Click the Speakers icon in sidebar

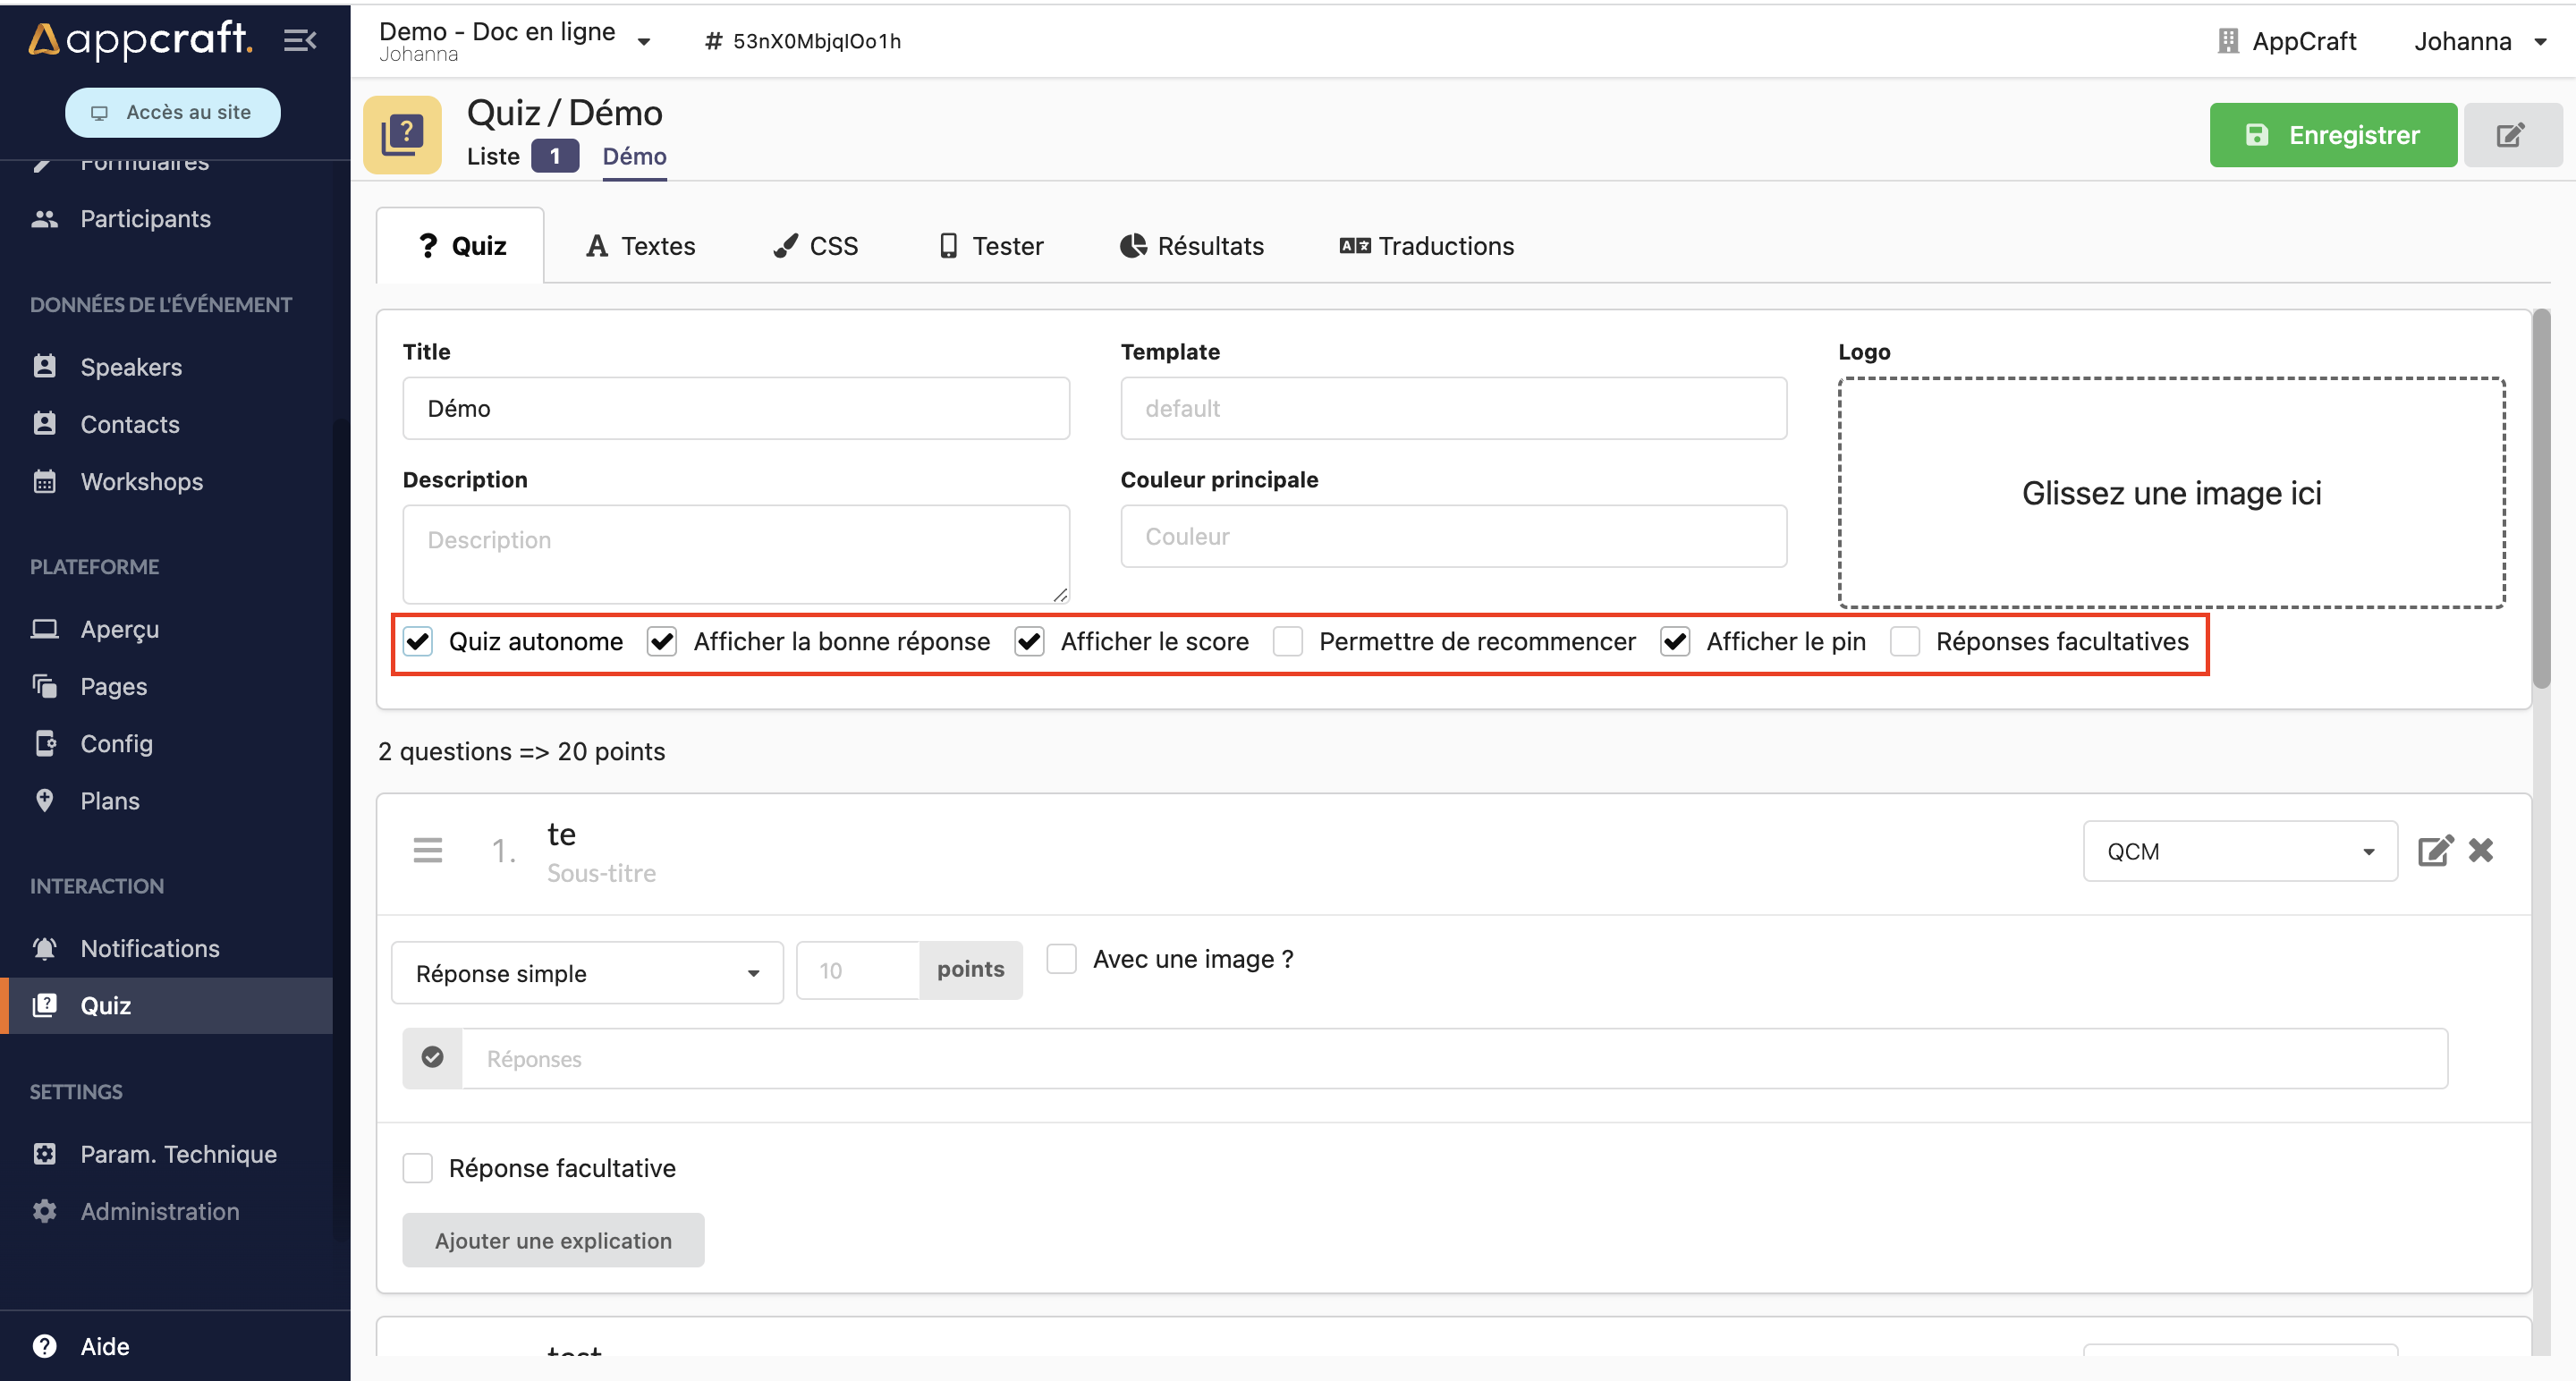[46, 366]
